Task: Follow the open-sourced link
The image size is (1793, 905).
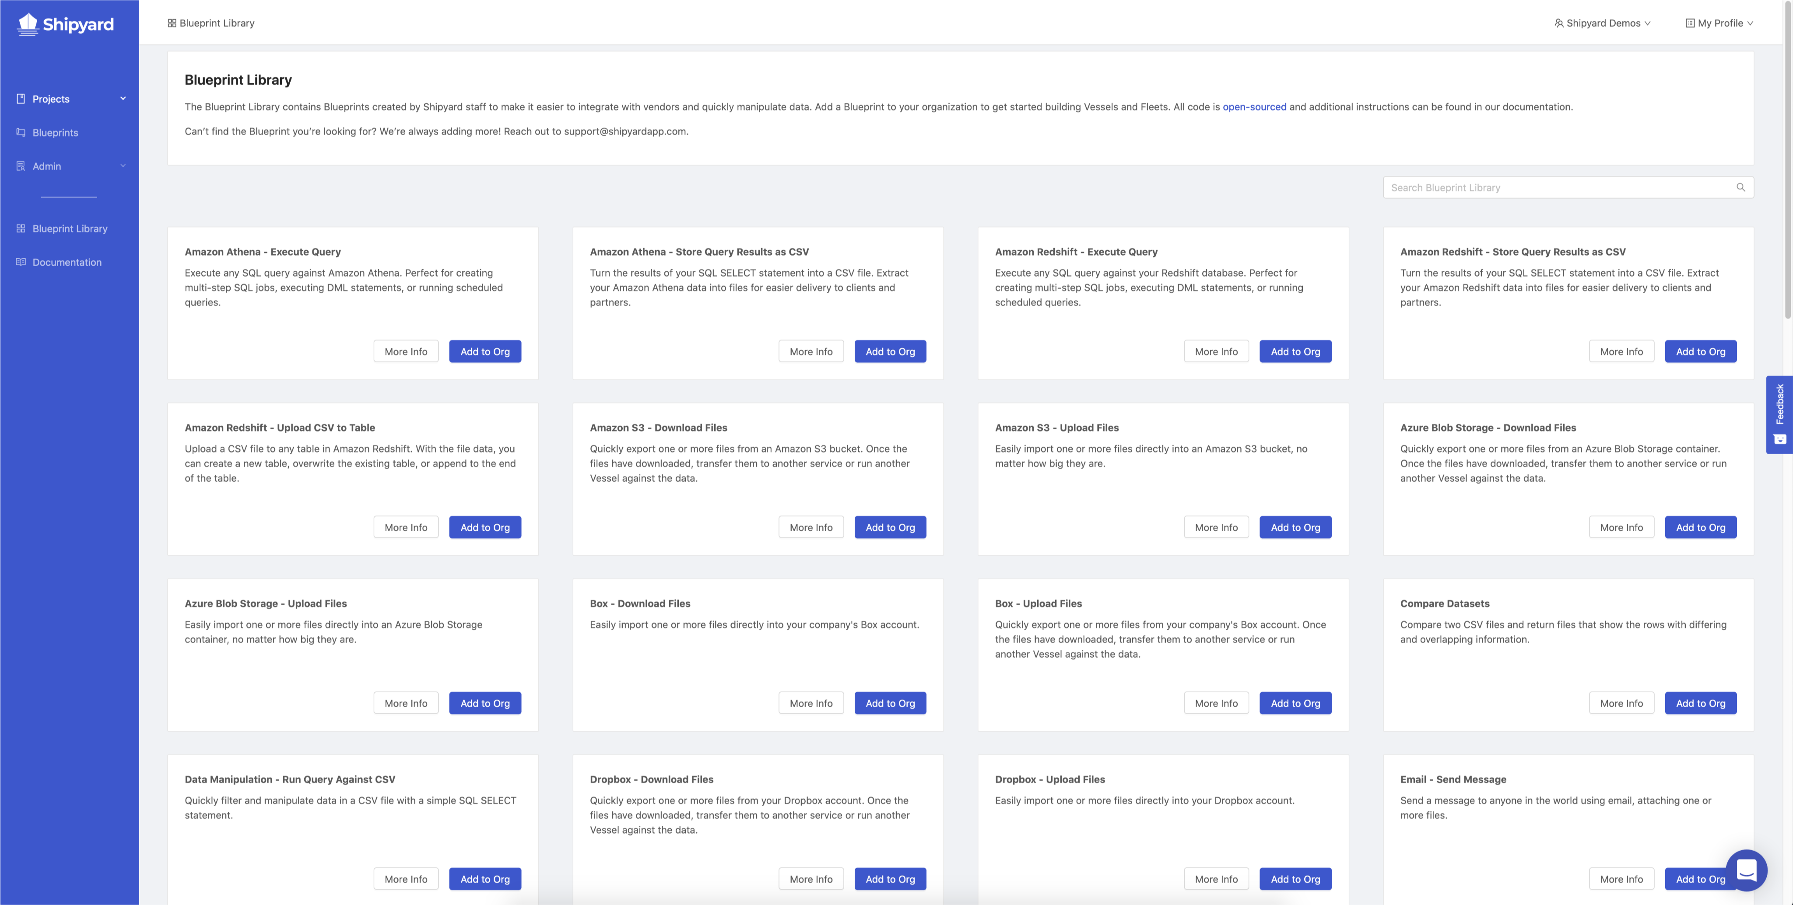Action: (1254, 106)
